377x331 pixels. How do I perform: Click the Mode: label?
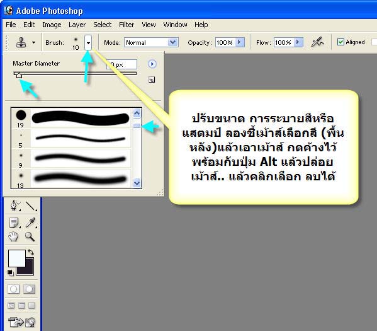112,43
